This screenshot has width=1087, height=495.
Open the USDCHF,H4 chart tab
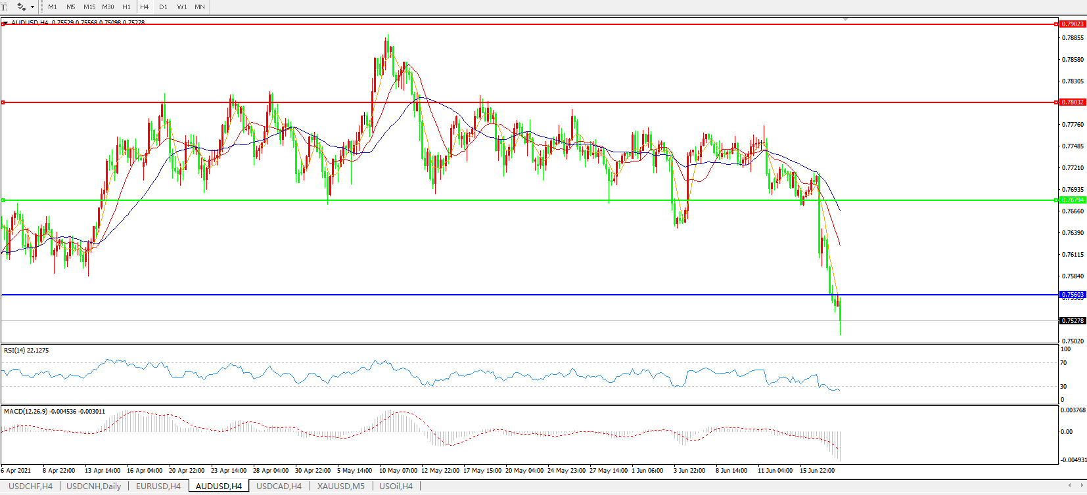click(30, 486)
